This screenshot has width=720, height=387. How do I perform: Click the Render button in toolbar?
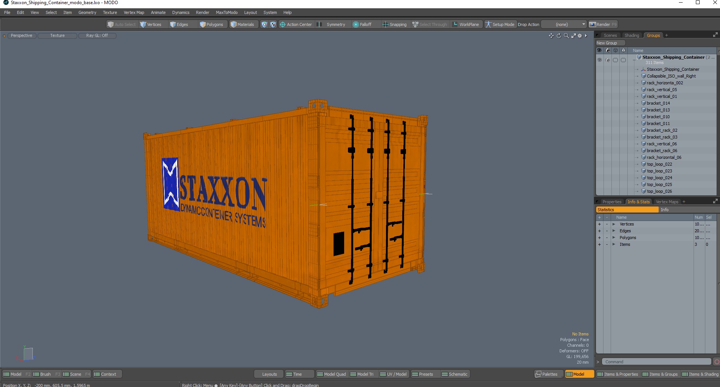click(x=603, y=24)
